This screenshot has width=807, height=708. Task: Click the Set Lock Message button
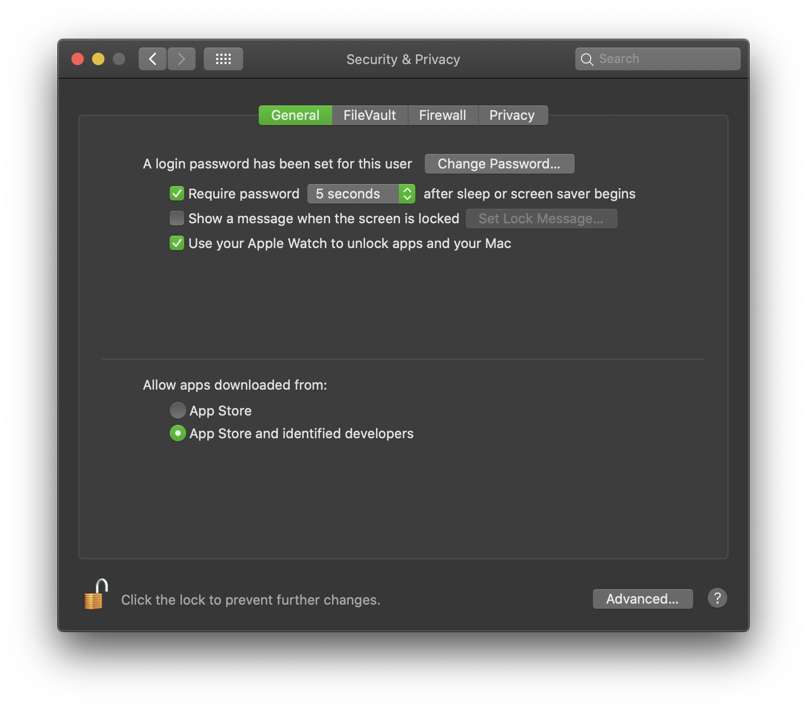(x=541, y=218)
